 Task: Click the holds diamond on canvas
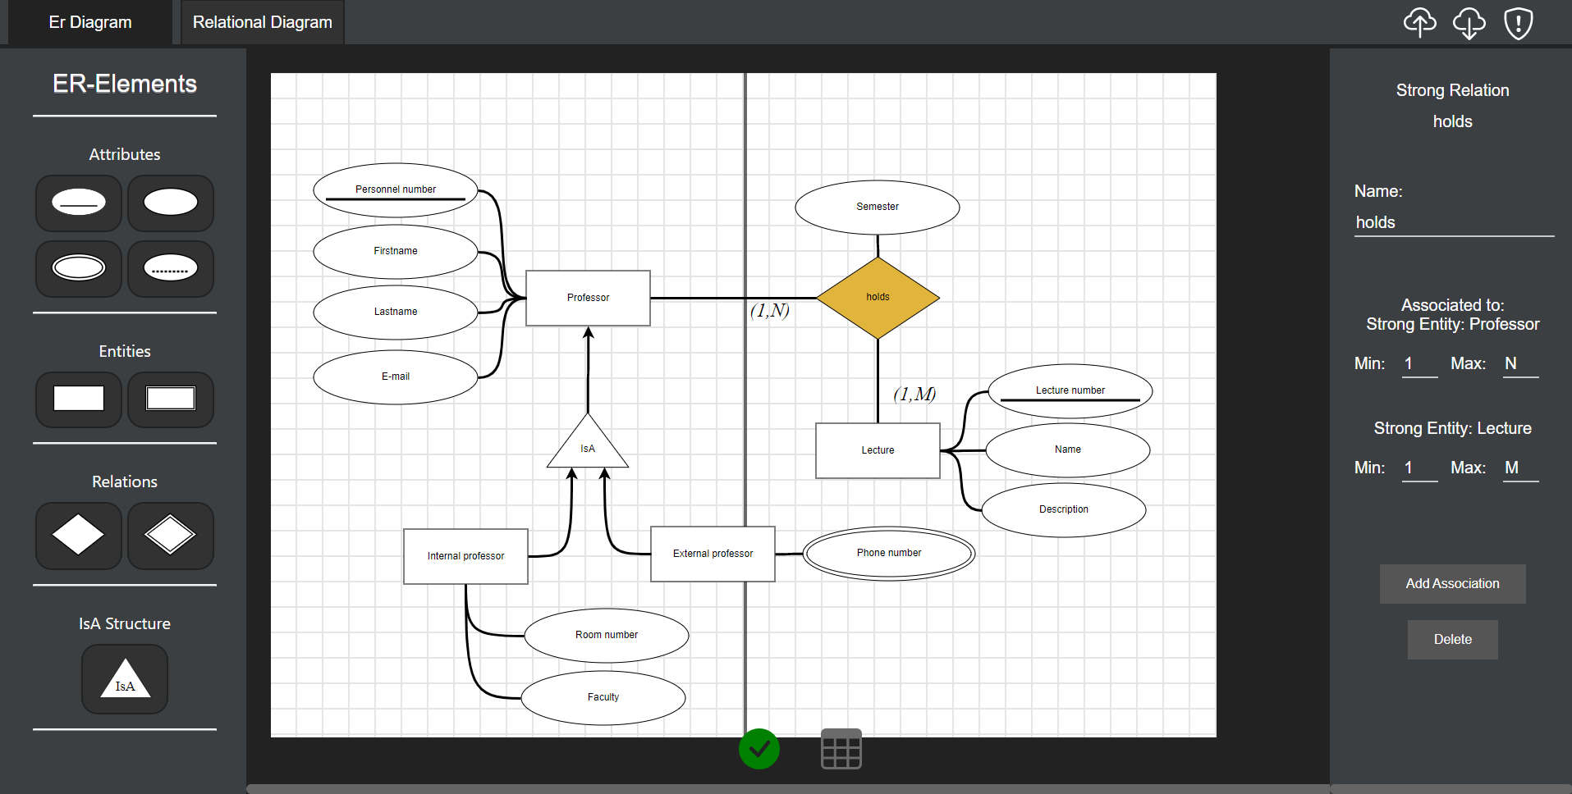point(878,296)
